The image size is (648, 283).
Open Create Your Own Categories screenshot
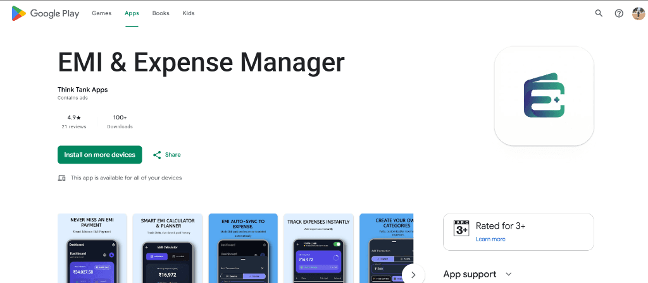[387, 248]
